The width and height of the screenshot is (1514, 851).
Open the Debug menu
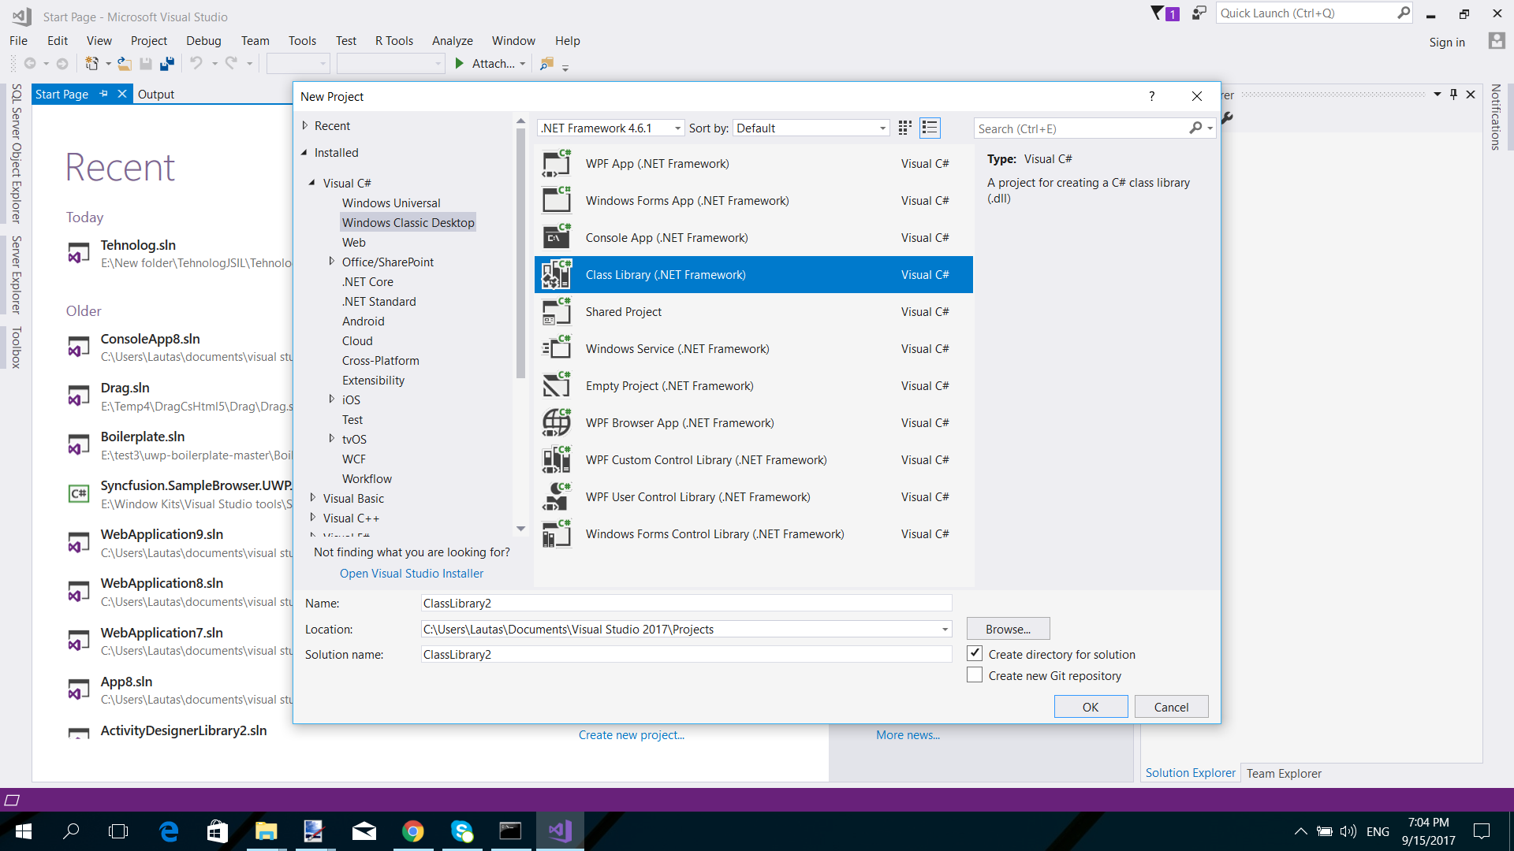click(x=203, y=41)
